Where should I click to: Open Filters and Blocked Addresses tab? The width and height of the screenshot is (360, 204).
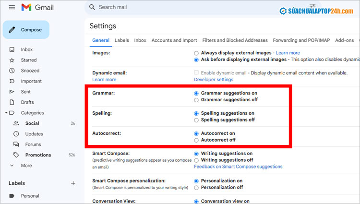tap(235, 40)
